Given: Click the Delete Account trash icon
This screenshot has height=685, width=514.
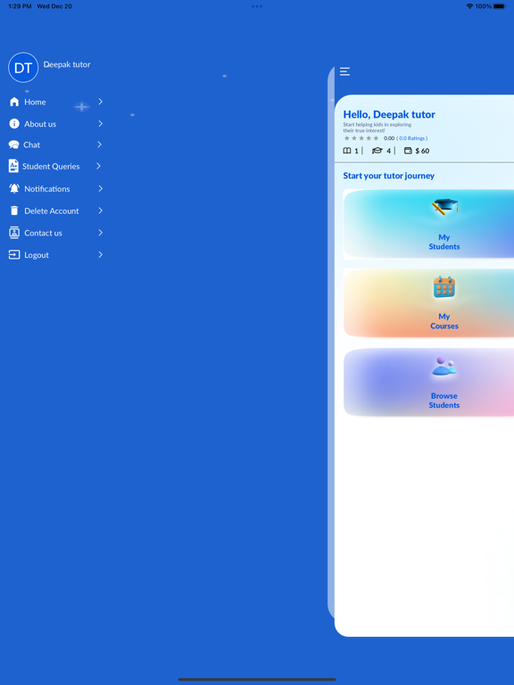Looking at the screenshot, I should (x=14, y=210).
